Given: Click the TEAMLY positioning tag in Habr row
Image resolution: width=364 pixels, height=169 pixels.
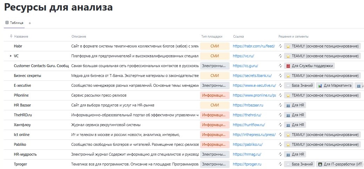Looking at the screenshot, I should tap(323, 46).
